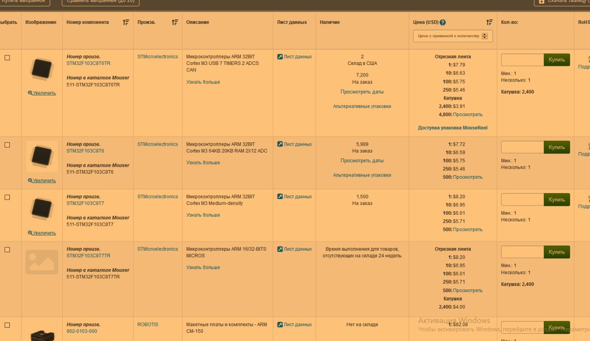Click Просмотреть даты under 7,200 На заказ

362,92
